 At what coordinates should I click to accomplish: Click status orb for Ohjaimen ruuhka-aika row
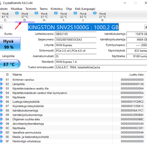(1, 119)
